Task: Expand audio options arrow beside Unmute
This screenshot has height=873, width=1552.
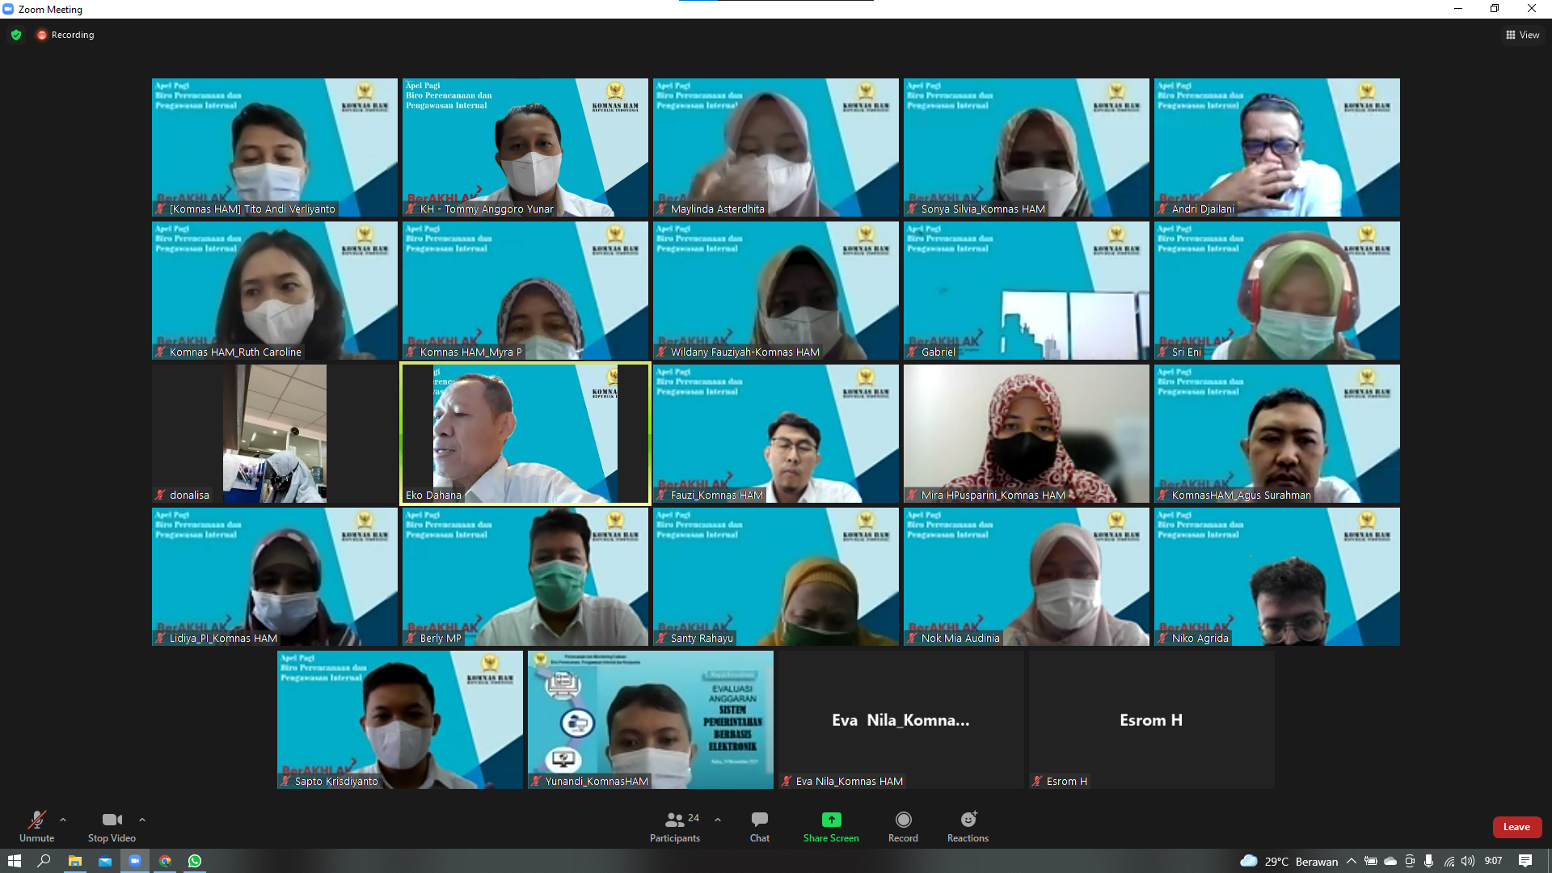Action: (x=63, y=820)
